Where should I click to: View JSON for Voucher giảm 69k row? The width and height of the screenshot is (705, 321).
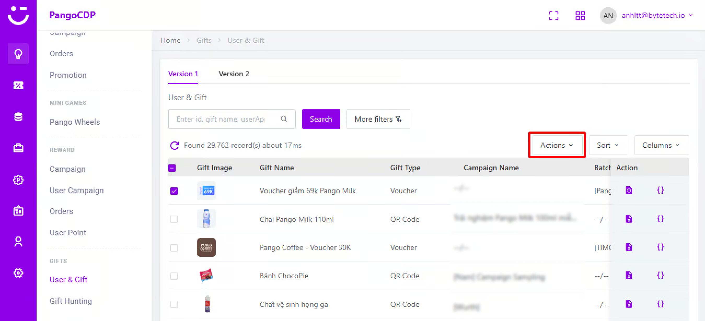coord(660,190)
